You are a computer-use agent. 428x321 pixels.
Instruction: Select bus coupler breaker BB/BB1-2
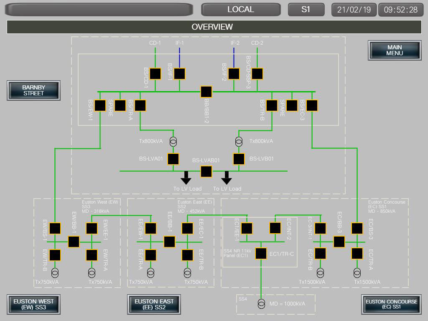point(206,91)
